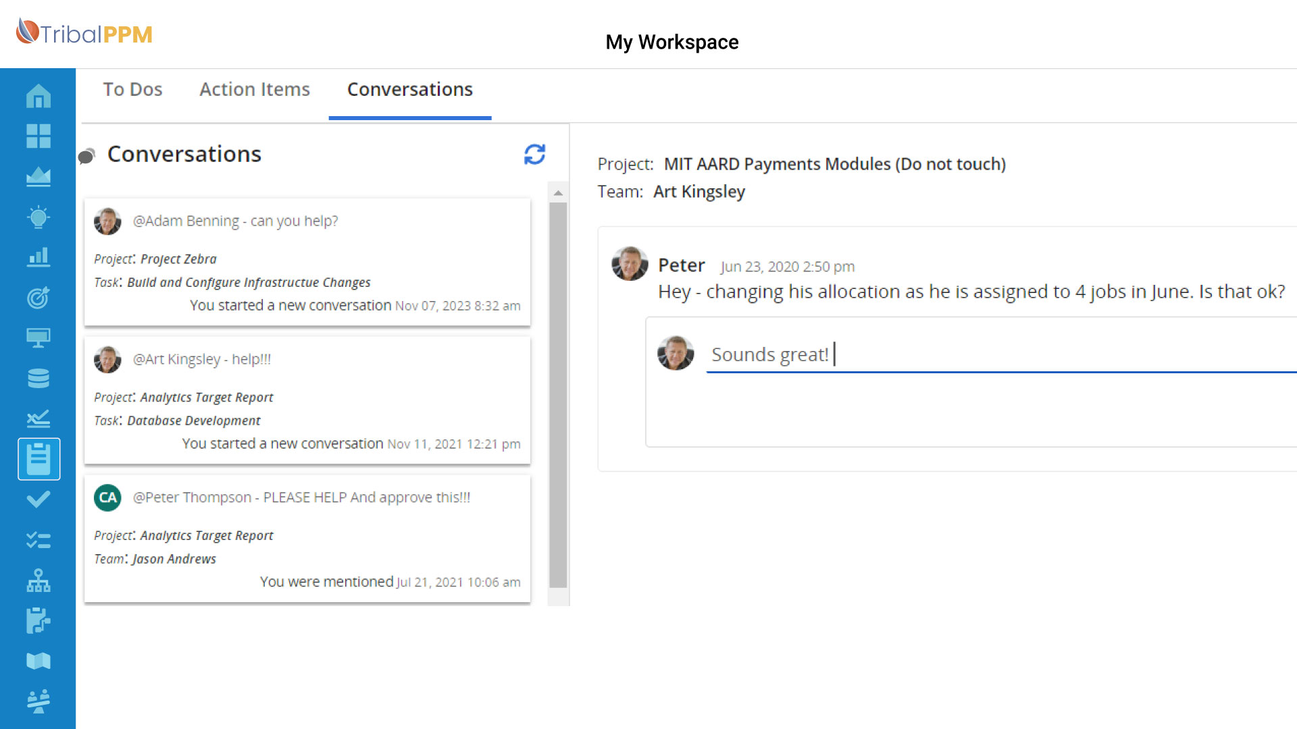Click the avatar on Art Kingsley conversation
The height and width of the screenshot is (729, 1297).
[107, 360]
